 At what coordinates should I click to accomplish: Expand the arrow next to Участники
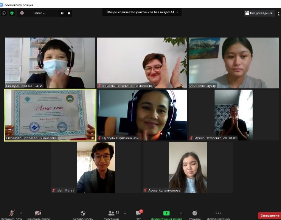125,213
